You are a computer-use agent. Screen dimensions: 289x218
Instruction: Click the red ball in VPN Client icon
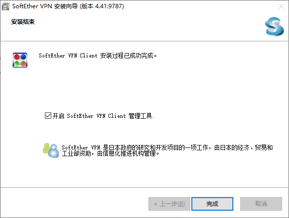coord(17,57)
